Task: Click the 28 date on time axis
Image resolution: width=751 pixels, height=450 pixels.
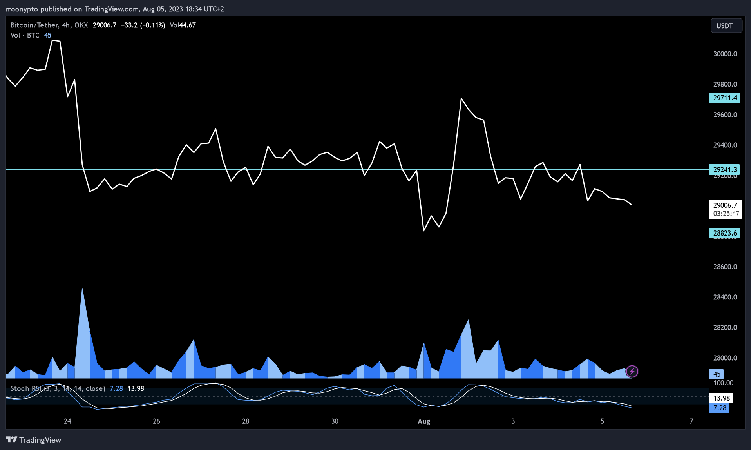Action: [246, 421]
